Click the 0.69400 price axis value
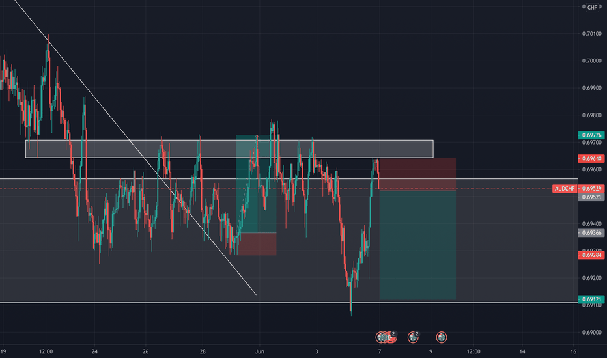 click(x=592, y=224)
